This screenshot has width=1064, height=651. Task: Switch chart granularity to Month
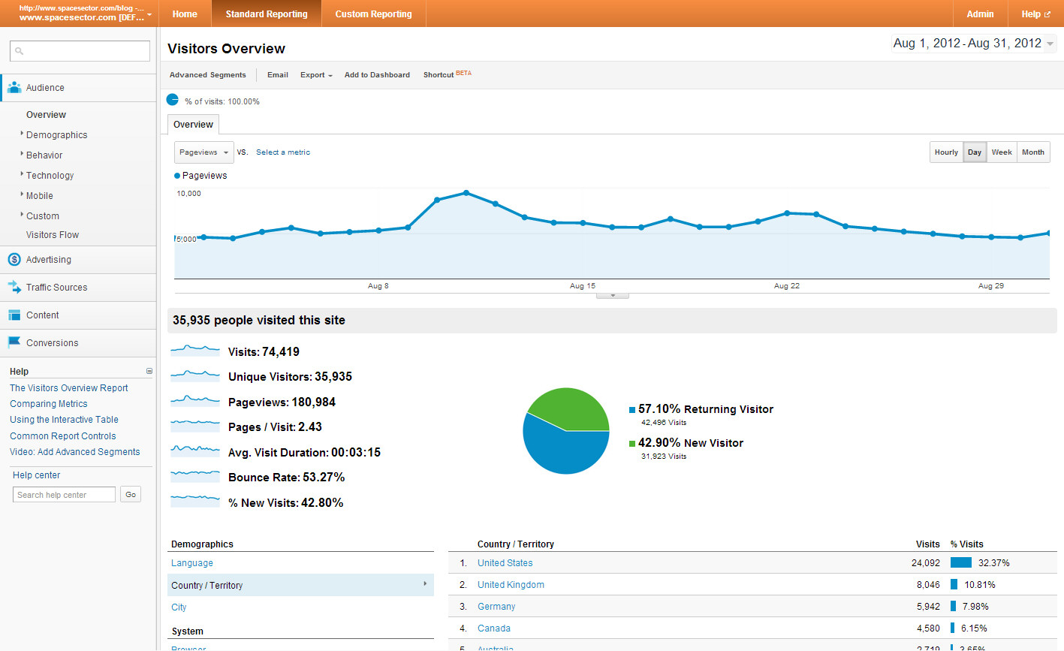(x=1032, y=152)
